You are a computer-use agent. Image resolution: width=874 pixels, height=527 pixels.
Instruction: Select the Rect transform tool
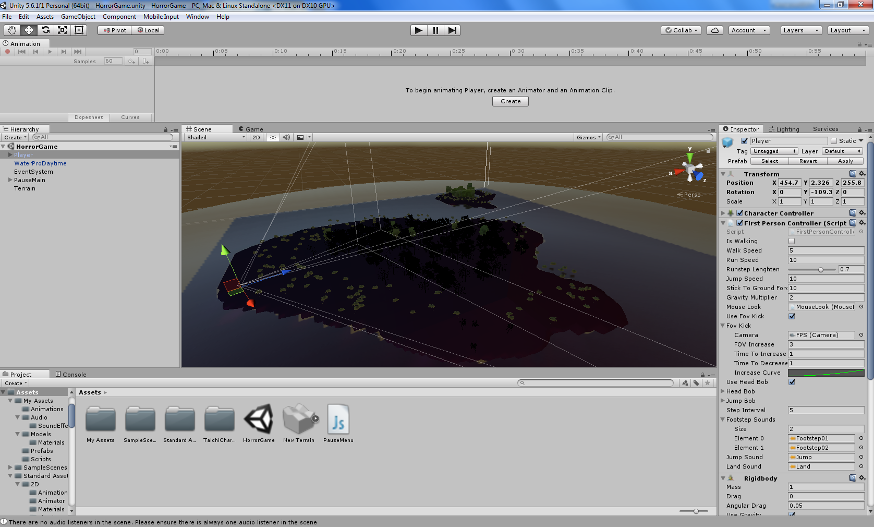click(79, 30)
